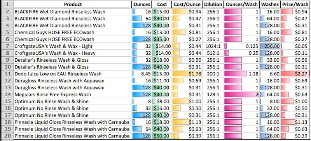Click the Price/Wash header cell

[x=295, y=4]
